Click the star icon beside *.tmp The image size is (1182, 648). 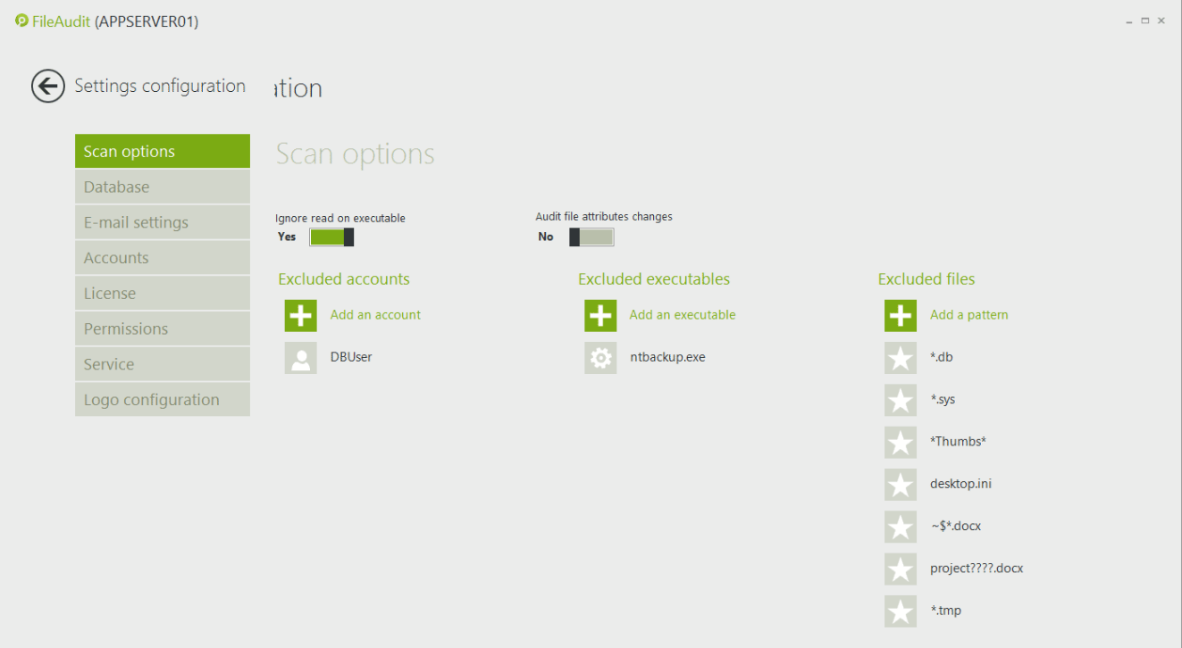point(901,611)
